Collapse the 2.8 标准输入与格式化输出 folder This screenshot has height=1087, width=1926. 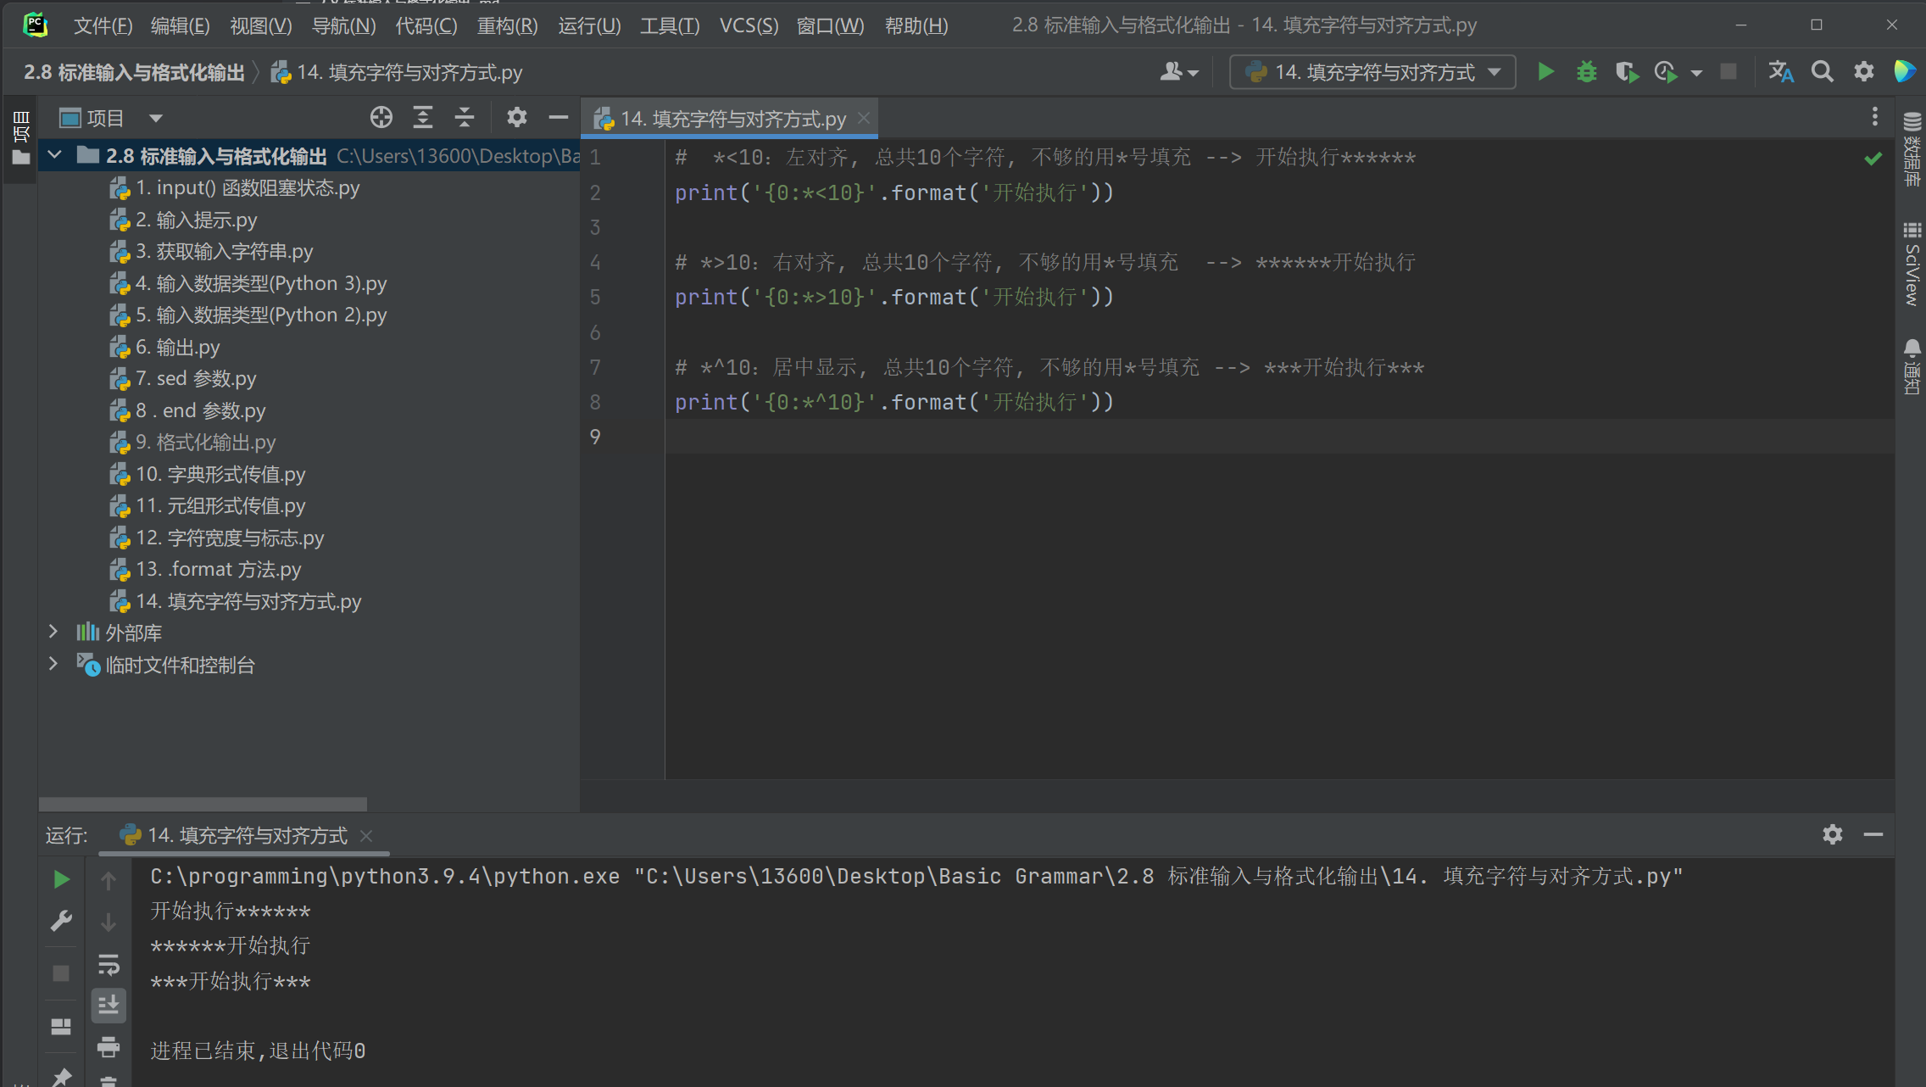(54, 155)
